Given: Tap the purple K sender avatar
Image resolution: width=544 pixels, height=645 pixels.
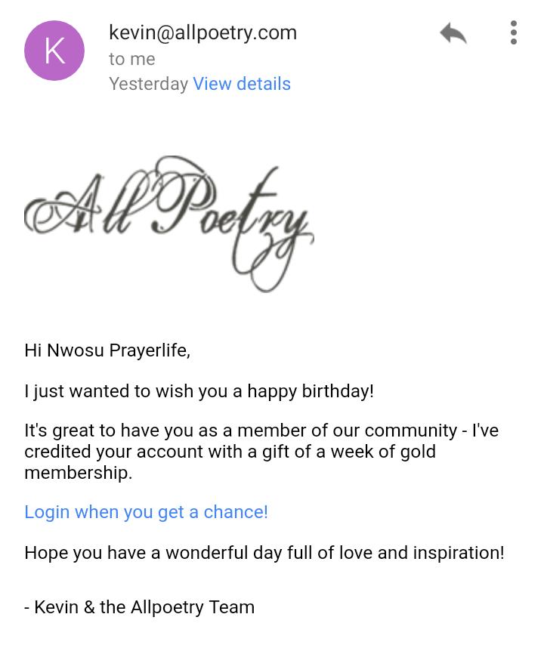Looking at the screenshot, I should click(x=54, y=51).
